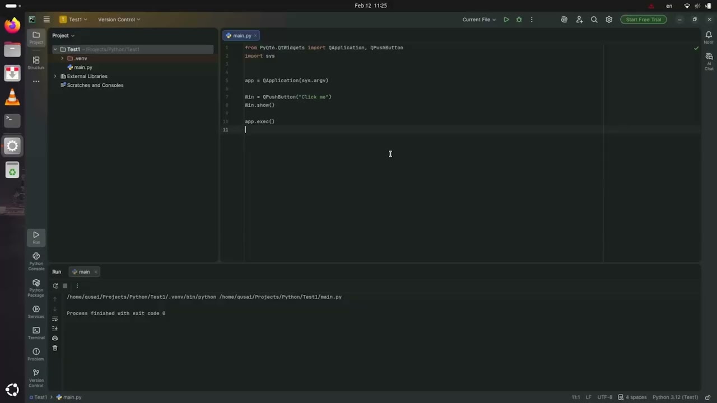Viewport: 717px width, 403px height.
Task: Open the Services tool window
Action: (x=36, y=312)
